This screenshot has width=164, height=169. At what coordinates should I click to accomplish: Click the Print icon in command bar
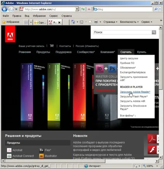96,22
